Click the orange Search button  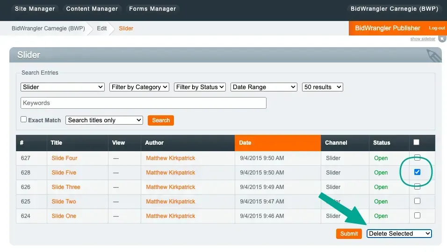[161, 120]
